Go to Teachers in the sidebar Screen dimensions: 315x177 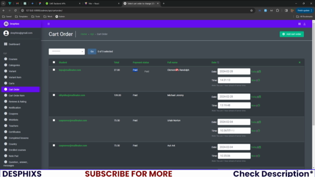[x=13, y=126]
